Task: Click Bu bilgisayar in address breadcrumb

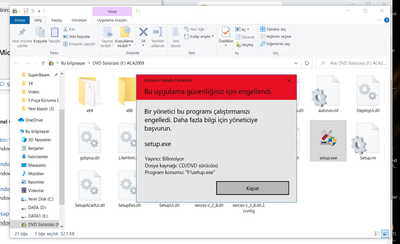Action: 73,63
